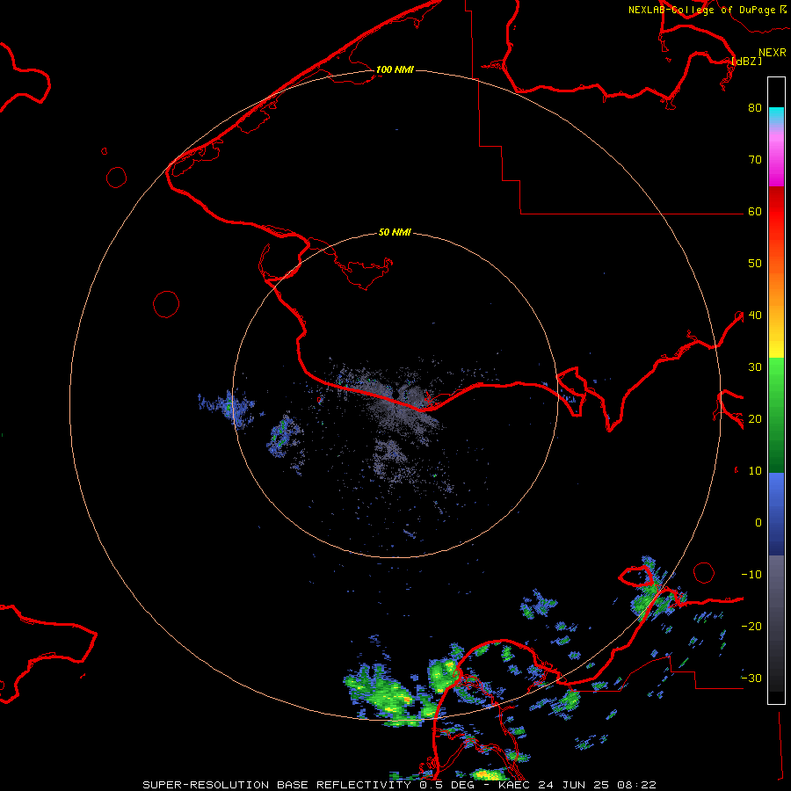Click the 20 value on the dBZ scale
The width and height of the screenshot is (791, 791).
(x=755, y=419)
